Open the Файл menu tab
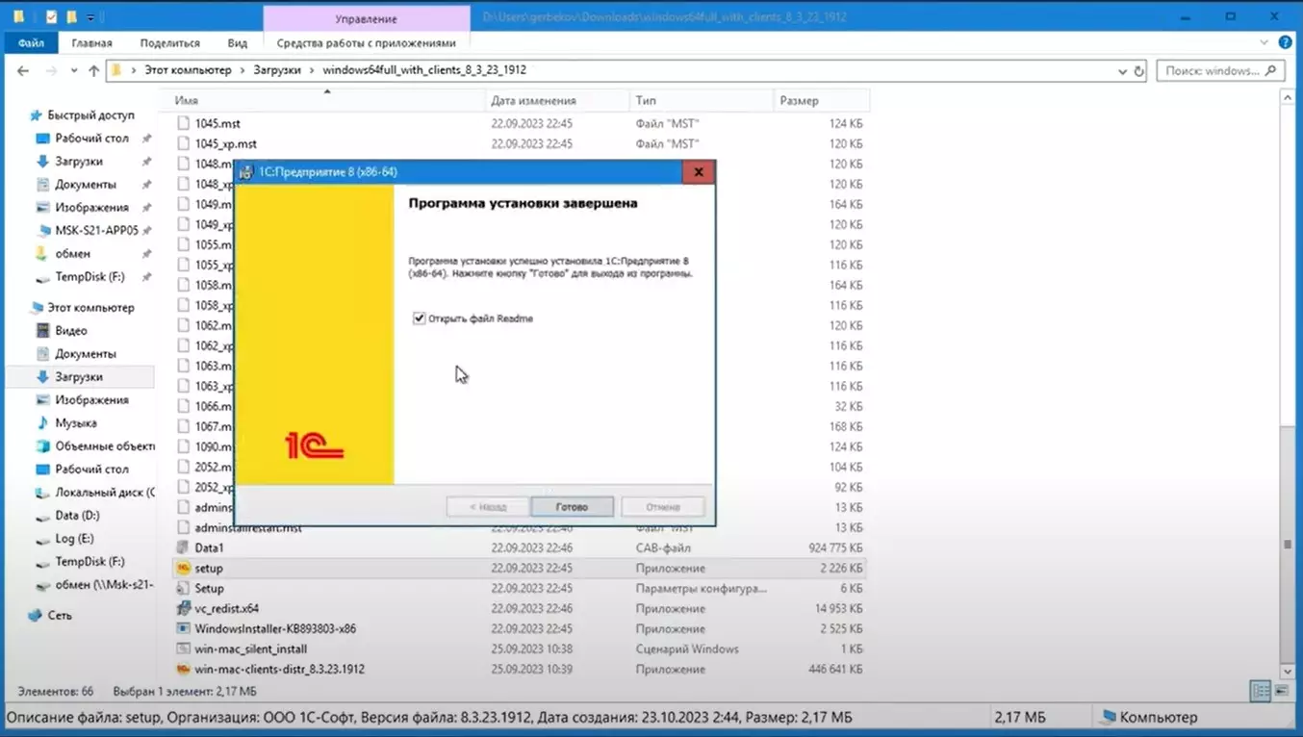This screenshot has width=1303, height=737. pyautogui.click(x=31, y=42)
